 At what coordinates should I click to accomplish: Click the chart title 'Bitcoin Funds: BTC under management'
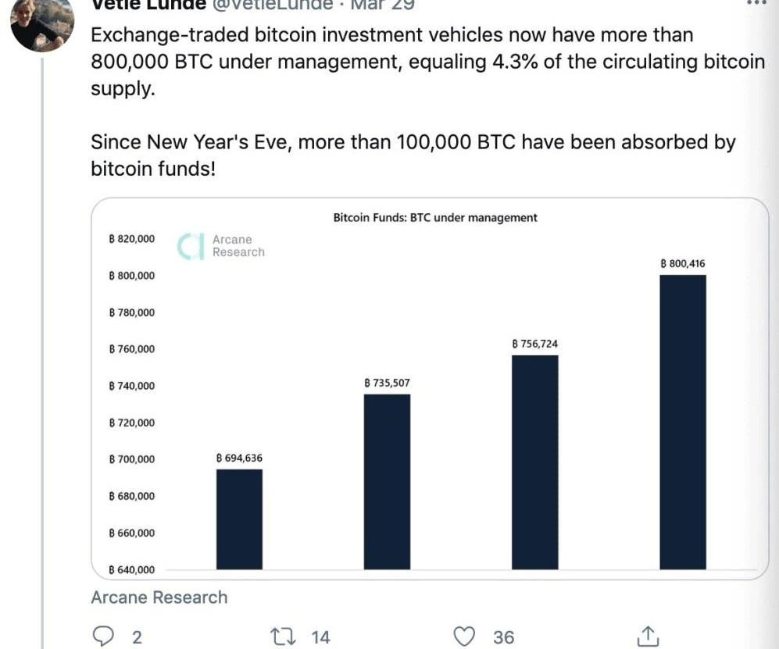[x=435, y=218]
